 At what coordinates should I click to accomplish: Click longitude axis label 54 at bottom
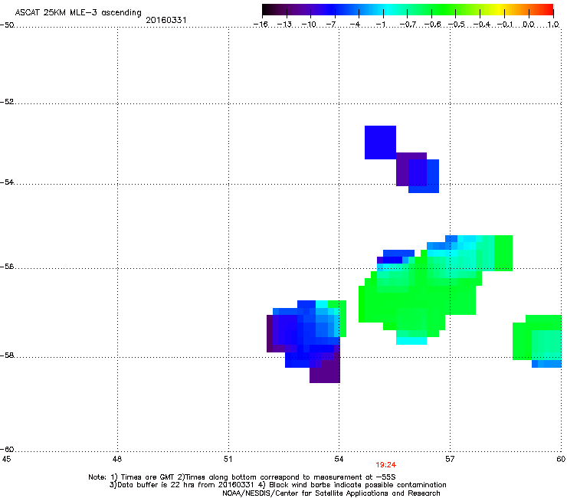(x=339, y=459)
